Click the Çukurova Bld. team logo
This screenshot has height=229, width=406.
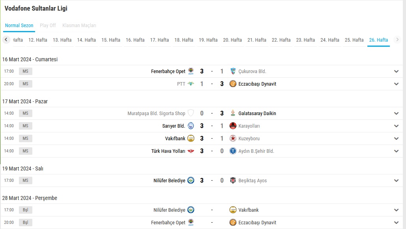point(233,71)
